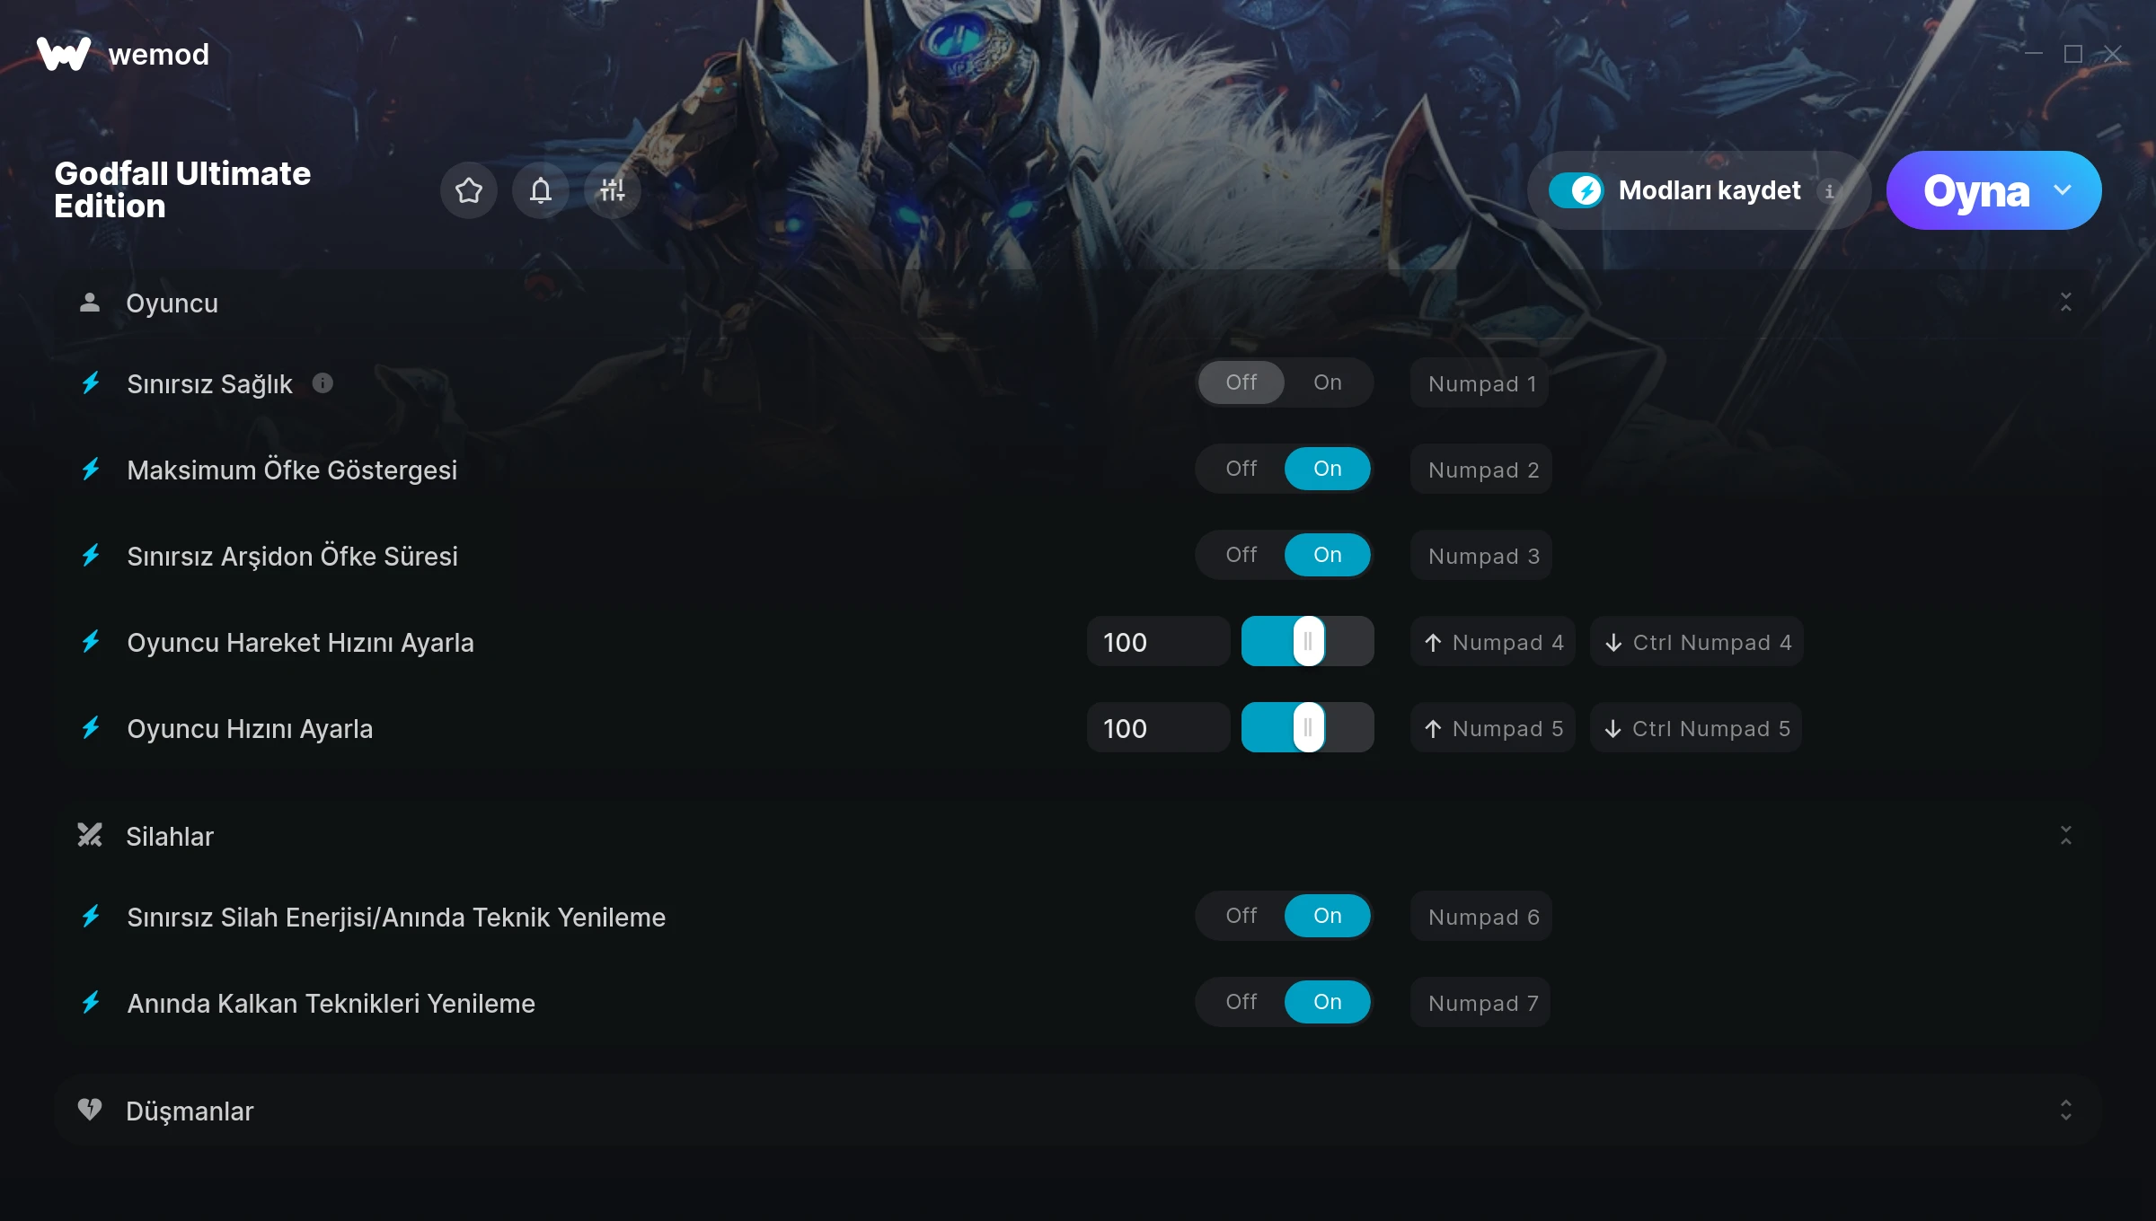The height and width of the screenshot is (1221, 2156).
Task: Adjust the Oyuncu Hareket Hızını Ayarla slider
Action: (x=1308, y=642)
